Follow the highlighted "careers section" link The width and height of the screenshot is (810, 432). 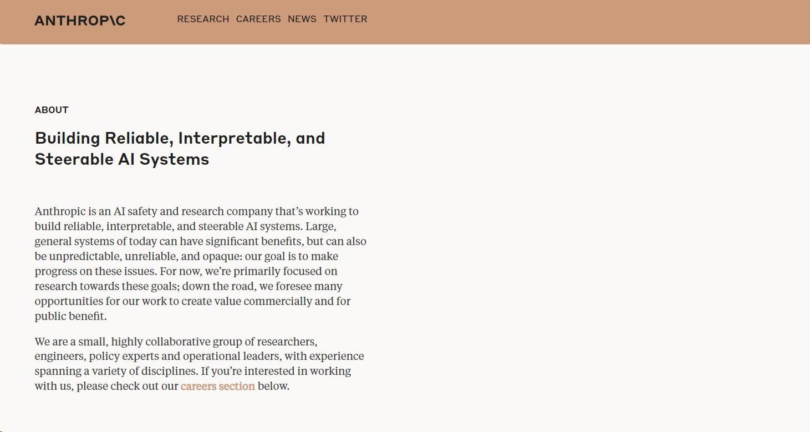tap(218, 386)
